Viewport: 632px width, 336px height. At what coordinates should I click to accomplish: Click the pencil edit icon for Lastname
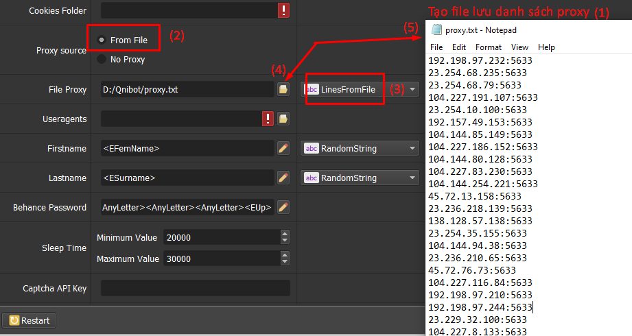pyautogui.click(x=283, y=178)
